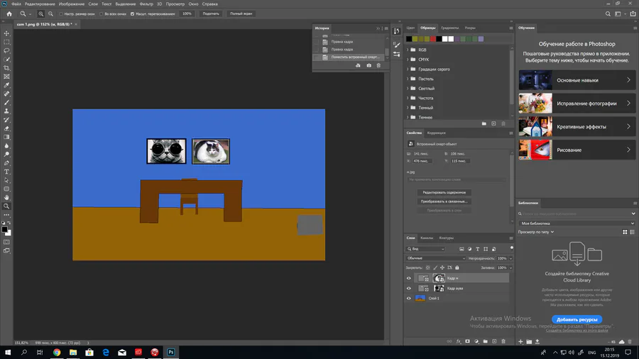This screenshot has height=359, width=639.
Task: Open the 'Файл' menu
Action: click(16, 4)
